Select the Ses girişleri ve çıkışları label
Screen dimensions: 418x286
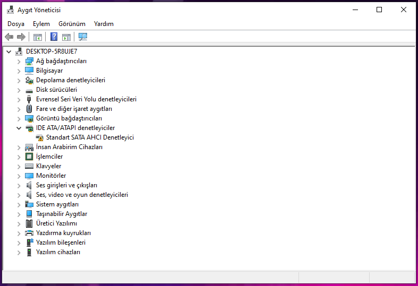coord(66,185)
